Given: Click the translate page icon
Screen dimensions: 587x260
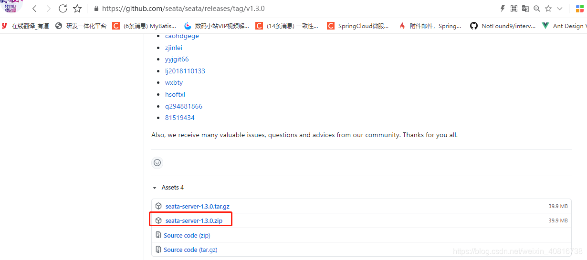Looking at the screenshot, I should (525, 9).
